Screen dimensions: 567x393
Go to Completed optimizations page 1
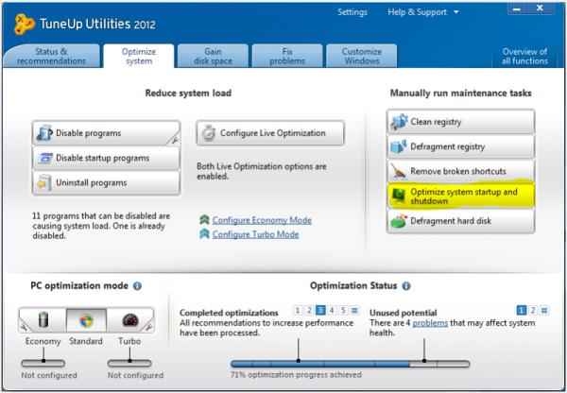point(298,310)
